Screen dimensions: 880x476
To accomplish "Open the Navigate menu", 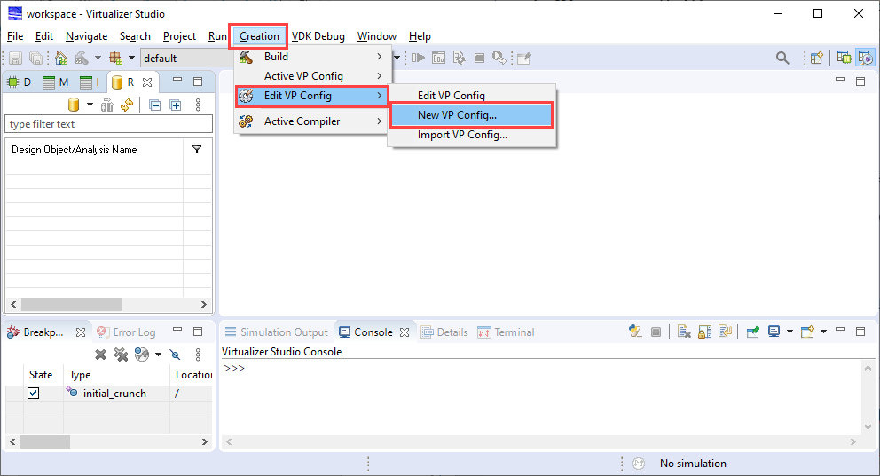I will [86, 35].
